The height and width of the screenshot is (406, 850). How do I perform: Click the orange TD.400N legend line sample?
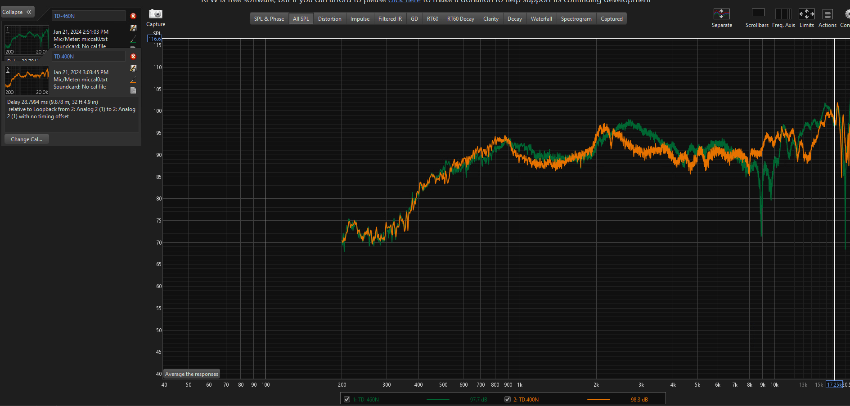[x=598, y=400]
